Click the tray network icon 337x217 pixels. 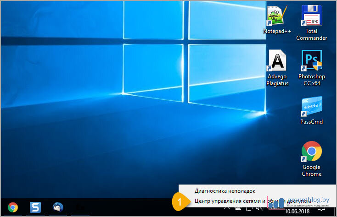point(249,208)
